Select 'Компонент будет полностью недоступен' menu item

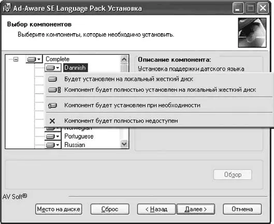(x=159, y=121)
